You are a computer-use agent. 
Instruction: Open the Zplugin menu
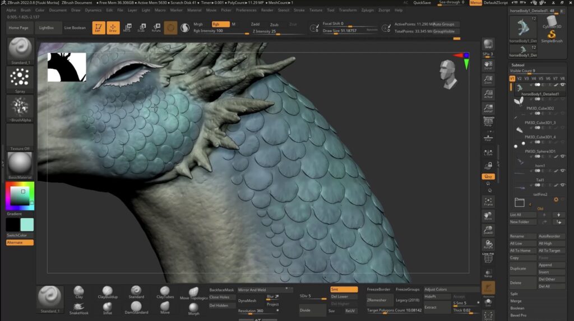(368, 10)
